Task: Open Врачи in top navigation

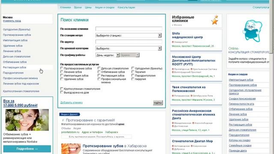Action: [x=78, y=7]
